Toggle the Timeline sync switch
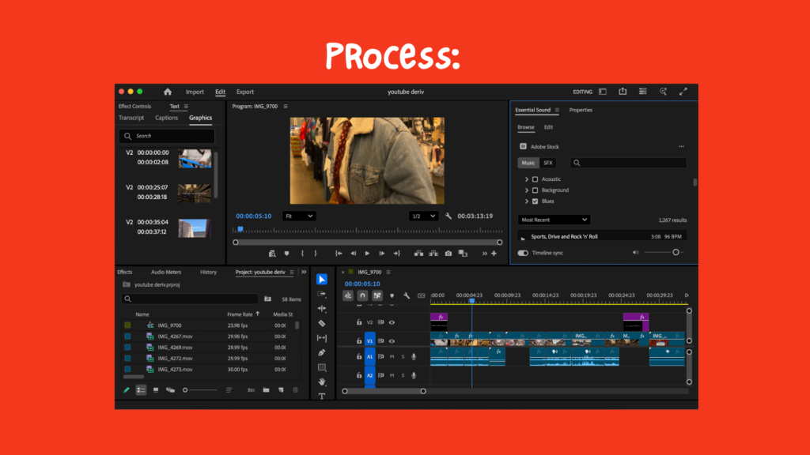 pyautogui.click(x=523, y=253)
